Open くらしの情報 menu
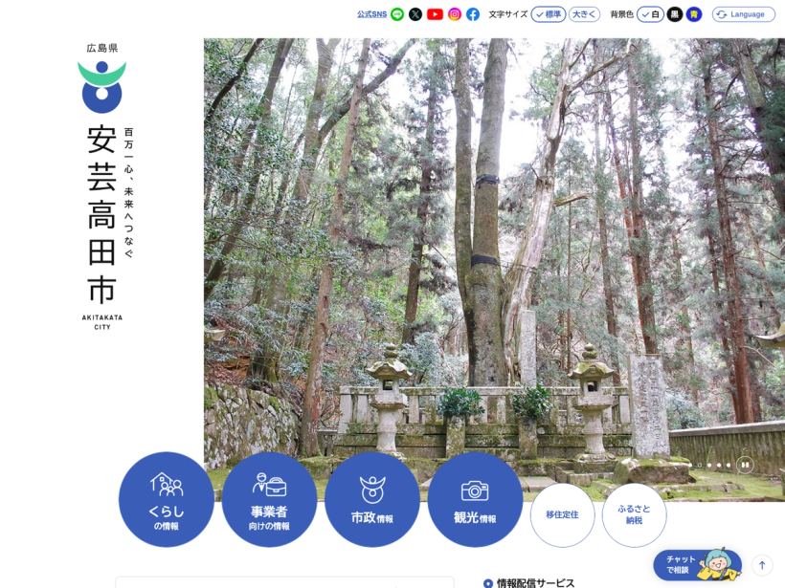Screen dimensions: 785x588 tap(167, 499)
